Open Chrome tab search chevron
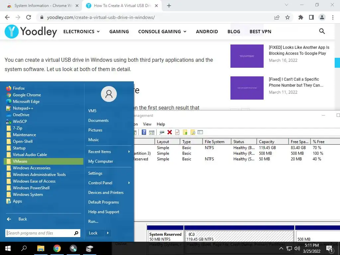340x255 pixels. (287, 5)
